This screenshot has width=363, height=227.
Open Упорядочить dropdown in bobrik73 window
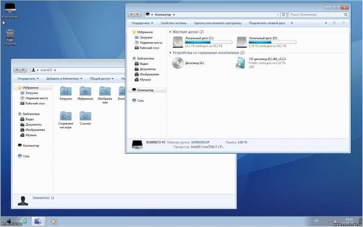pyautogui.click(x=28, y=79)
